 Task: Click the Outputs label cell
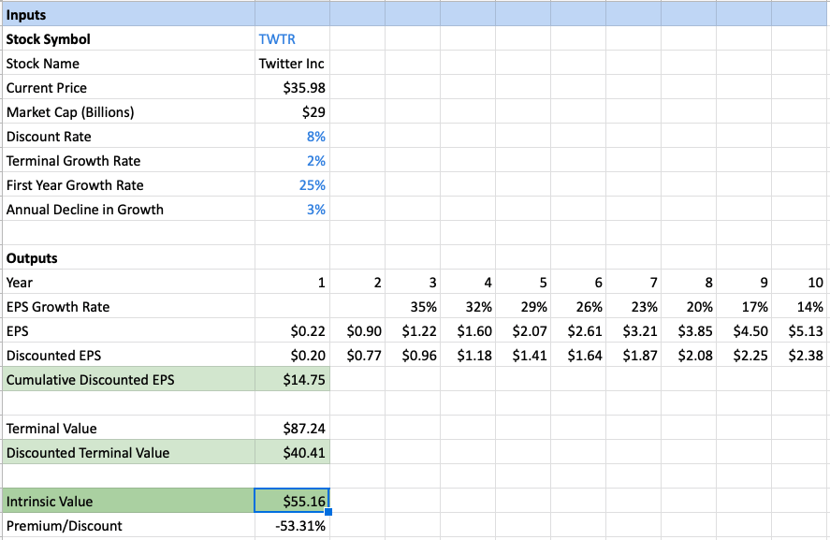pos(128,258)
